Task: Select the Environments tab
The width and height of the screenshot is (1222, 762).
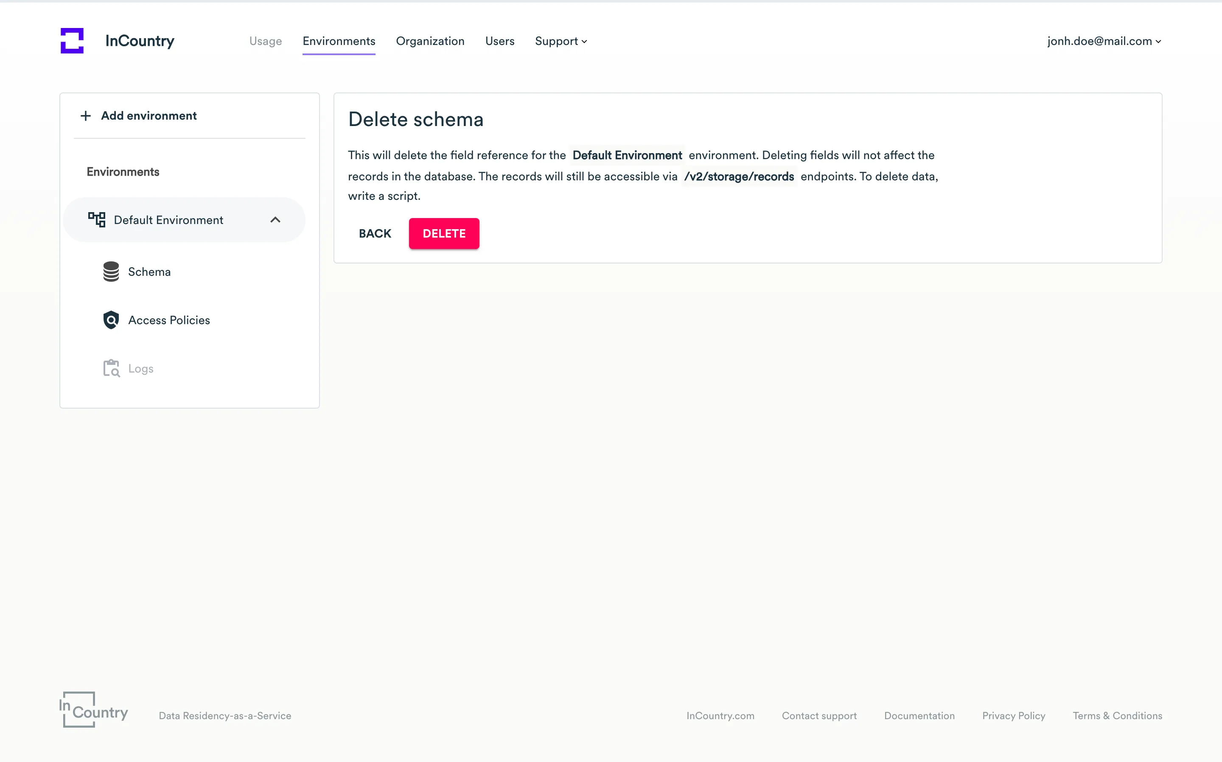Action: tap(339, 41)
